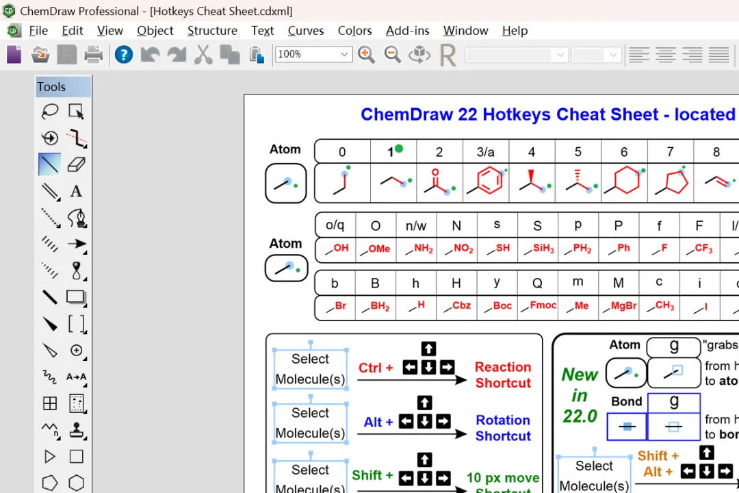
Task: Click the 3D clean up cube icon
Action: click(x=419, y=55)
